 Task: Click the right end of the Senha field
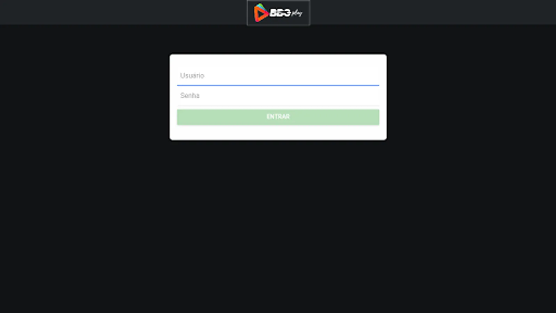coord(368,95)
